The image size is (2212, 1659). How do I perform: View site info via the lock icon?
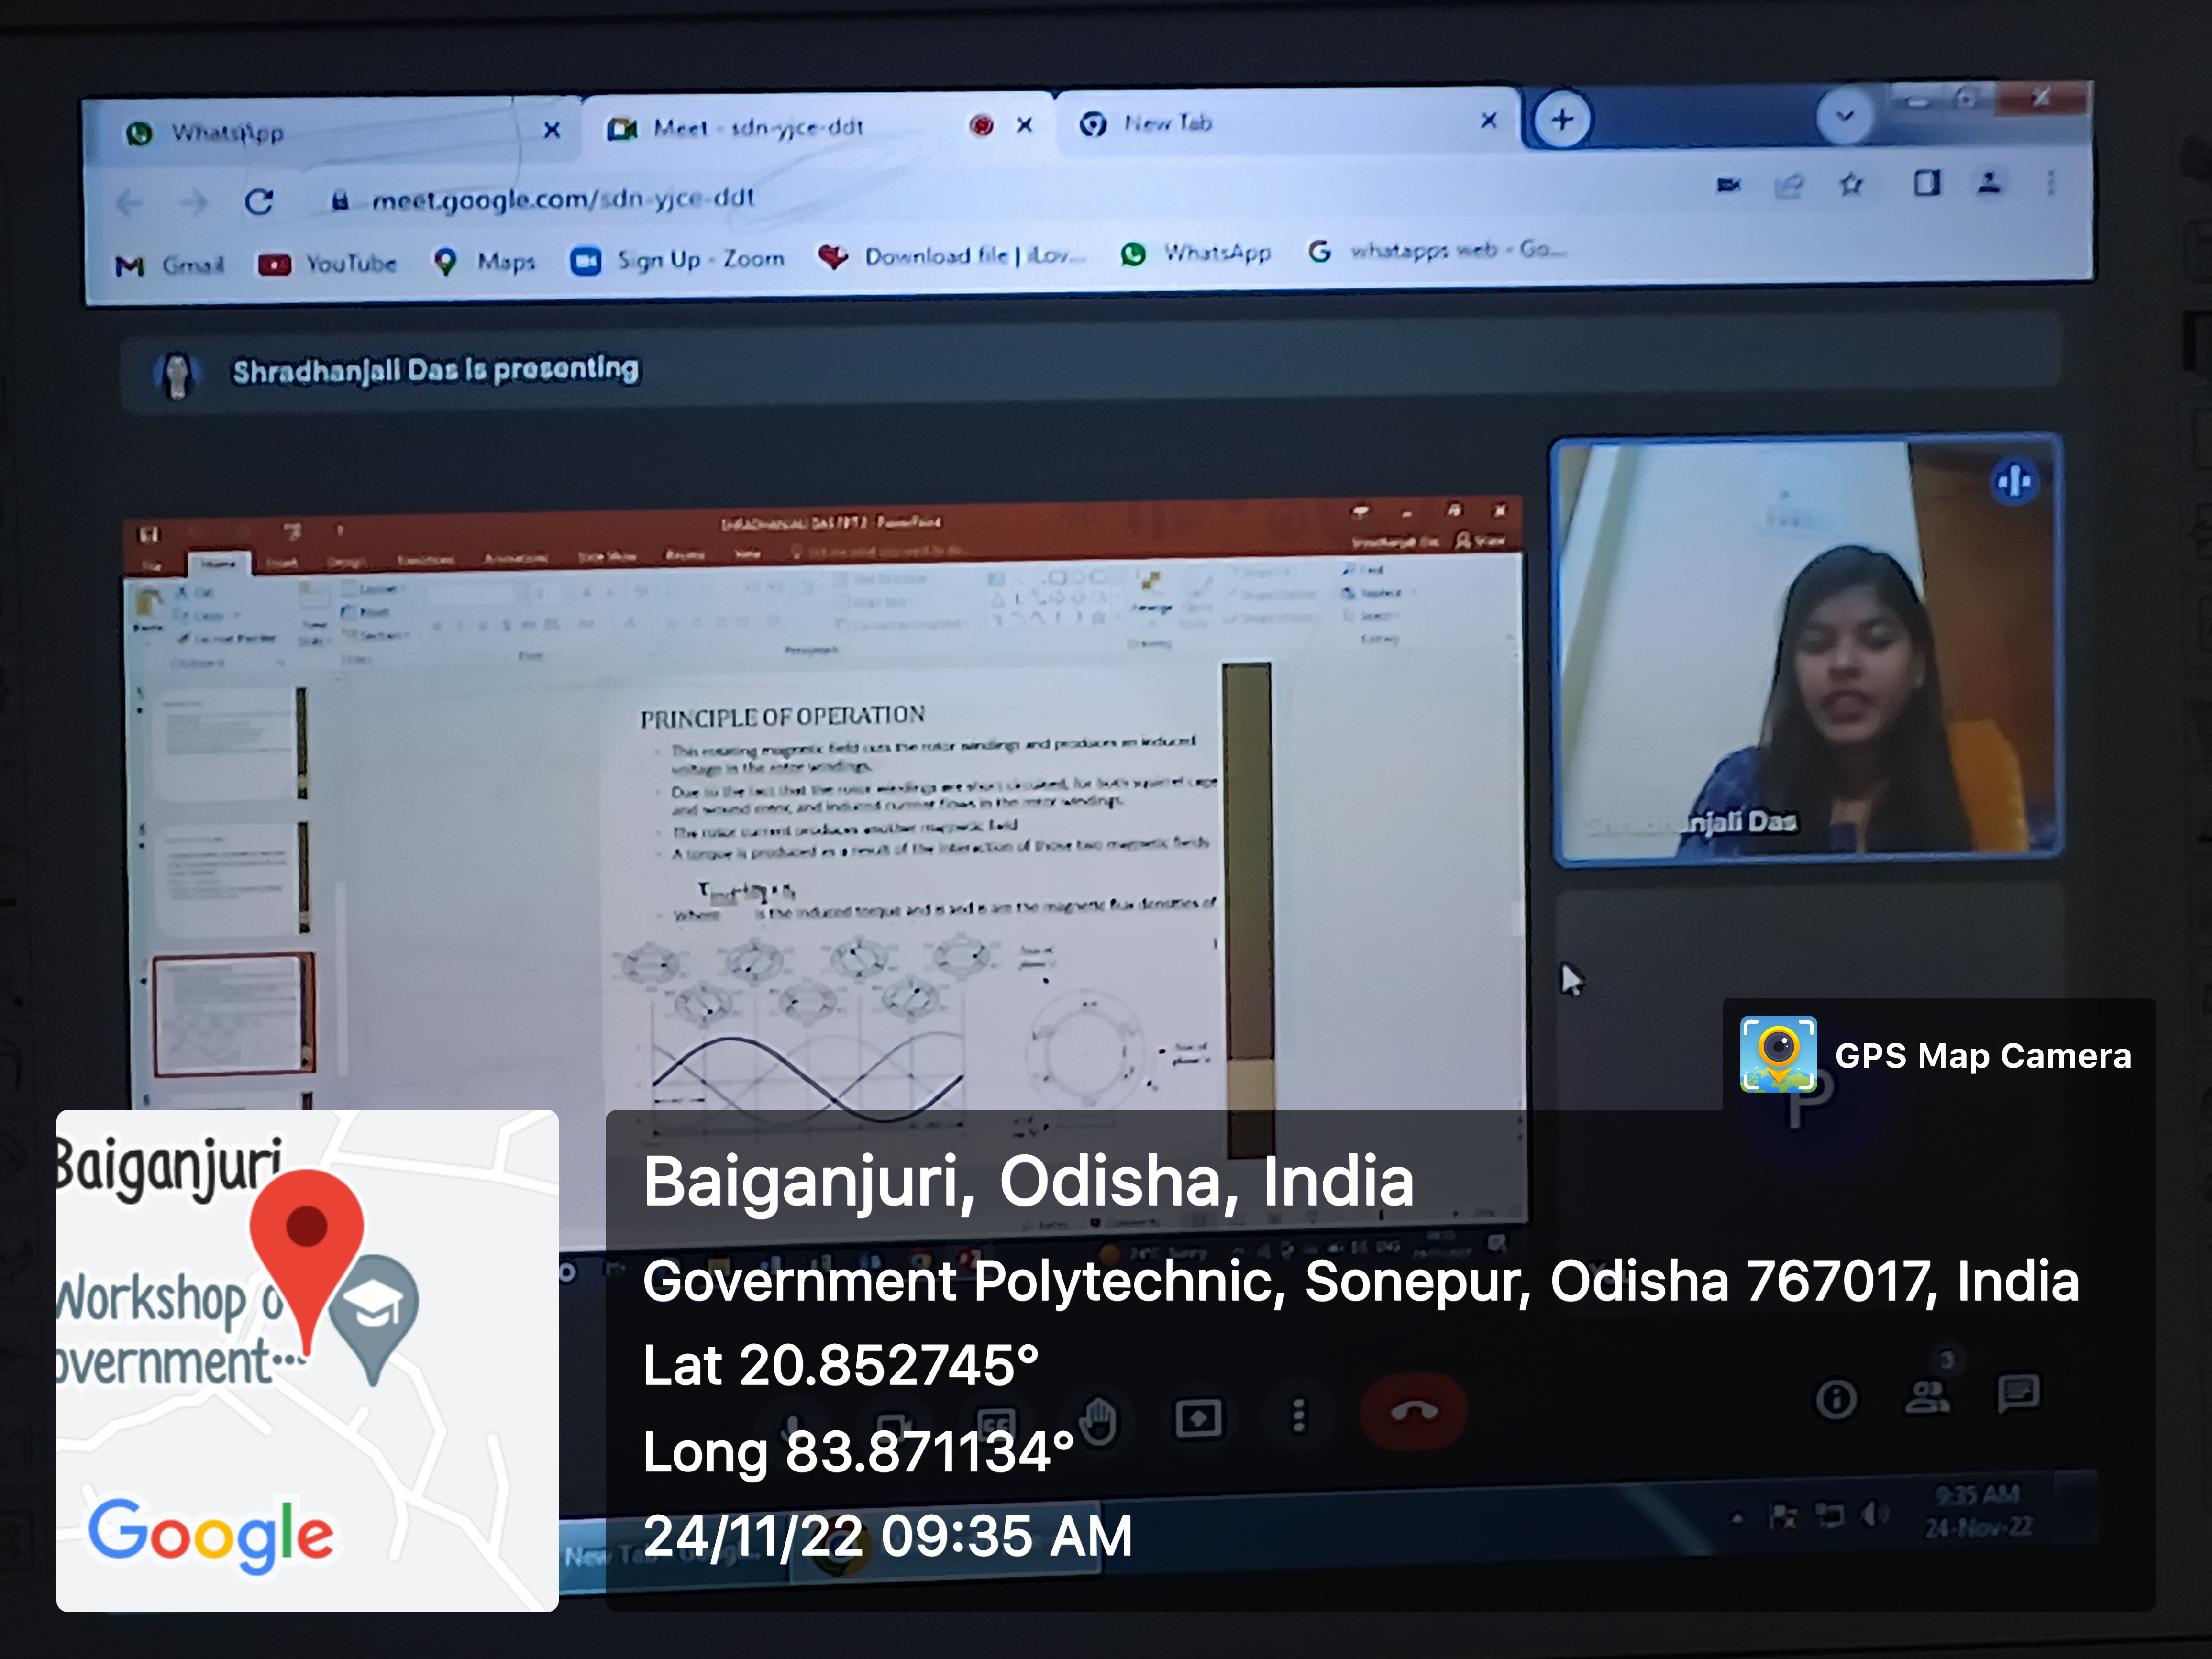pos(340,200)
